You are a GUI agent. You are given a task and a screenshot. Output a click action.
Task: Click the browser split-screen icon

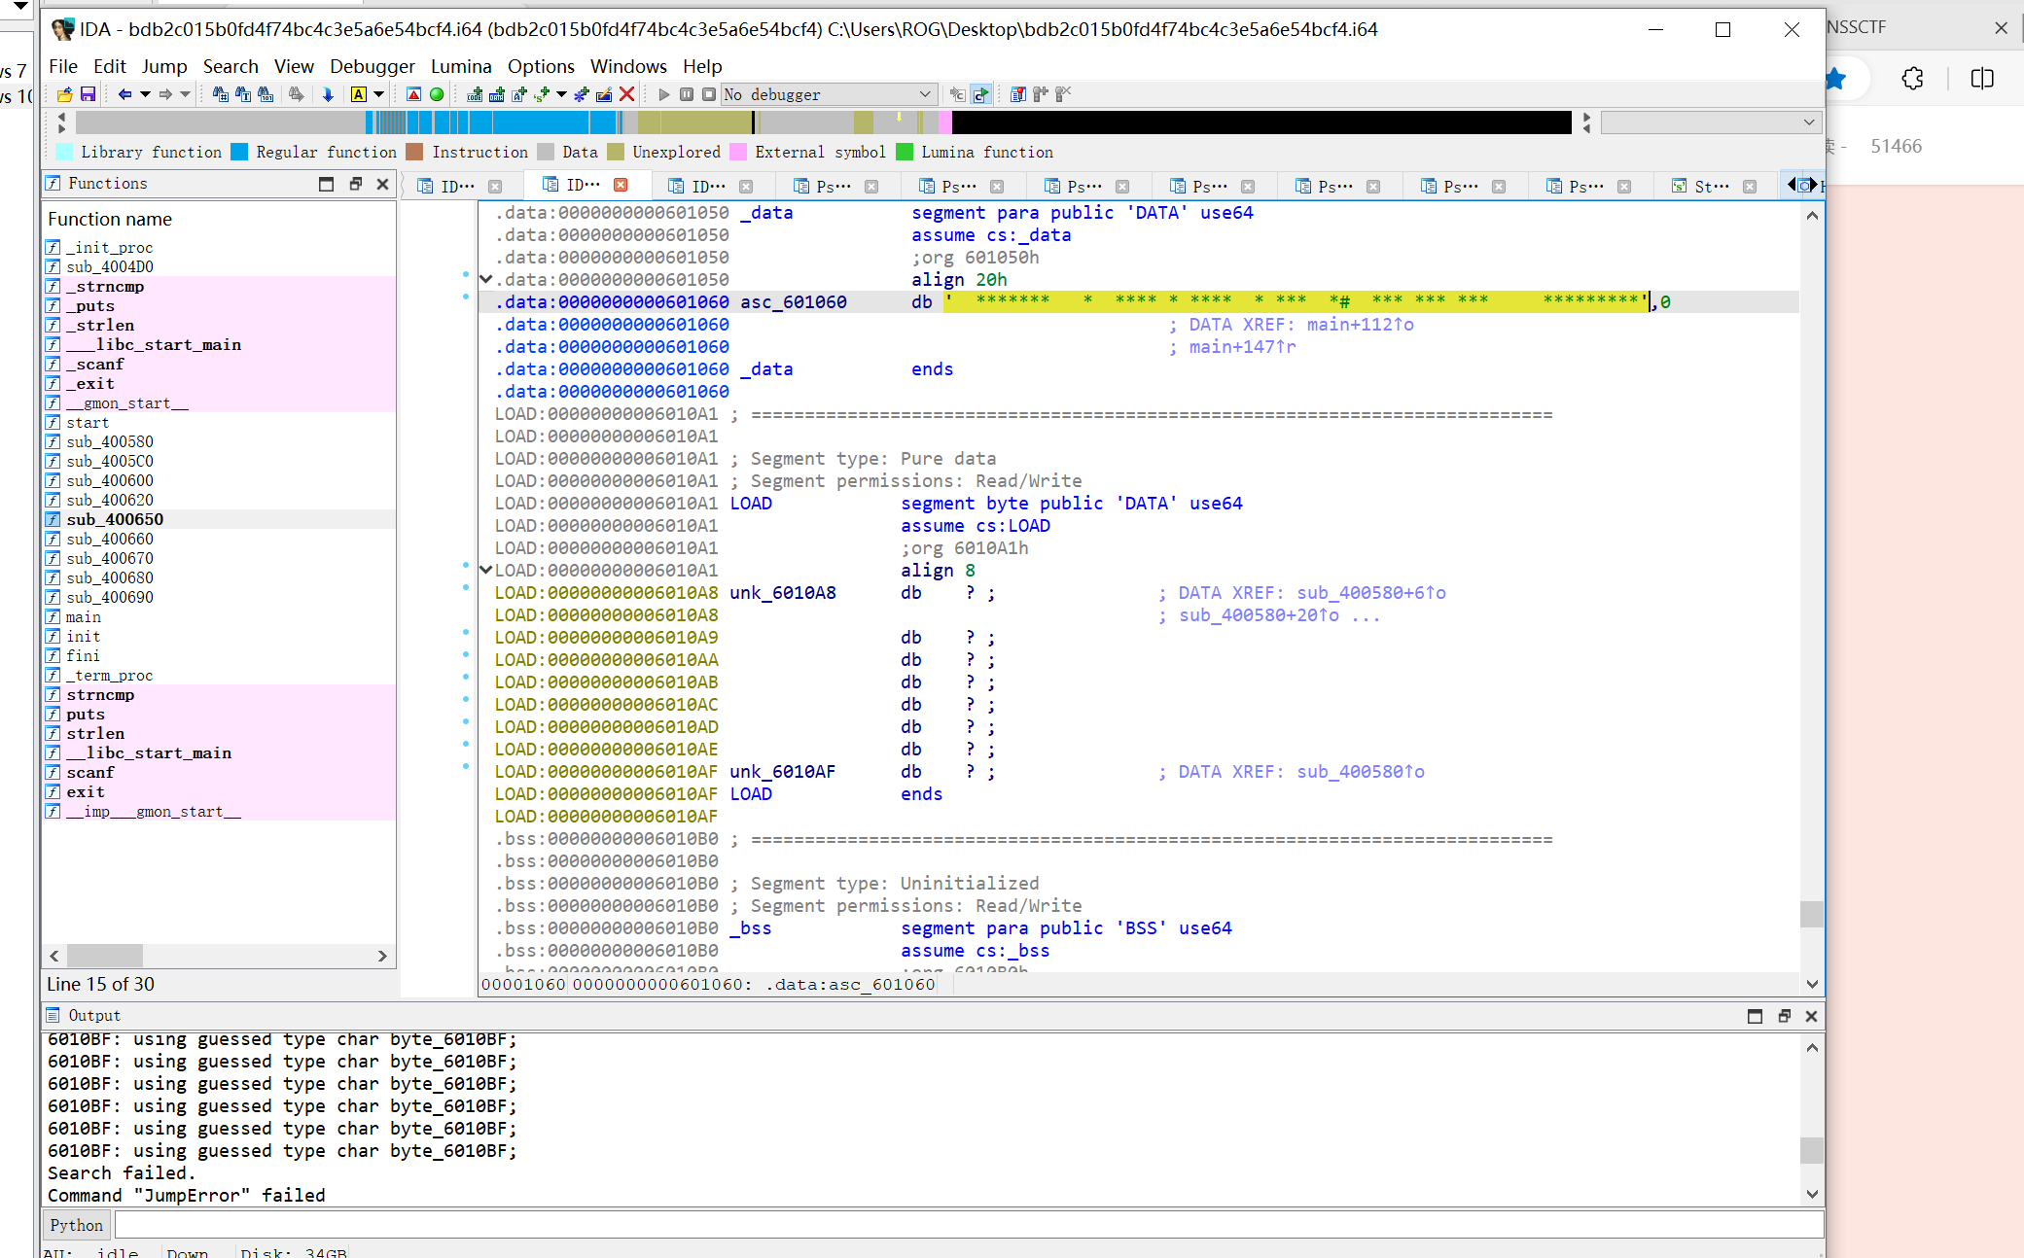pos(1982,79)
